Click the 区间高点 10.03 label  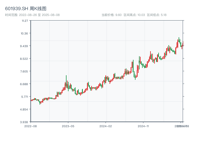click(x=134, y=15)
